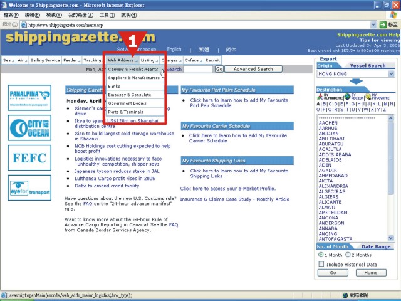
Task: Open Insurance & Claims Case Study link
Action: (x=235, y=199)
